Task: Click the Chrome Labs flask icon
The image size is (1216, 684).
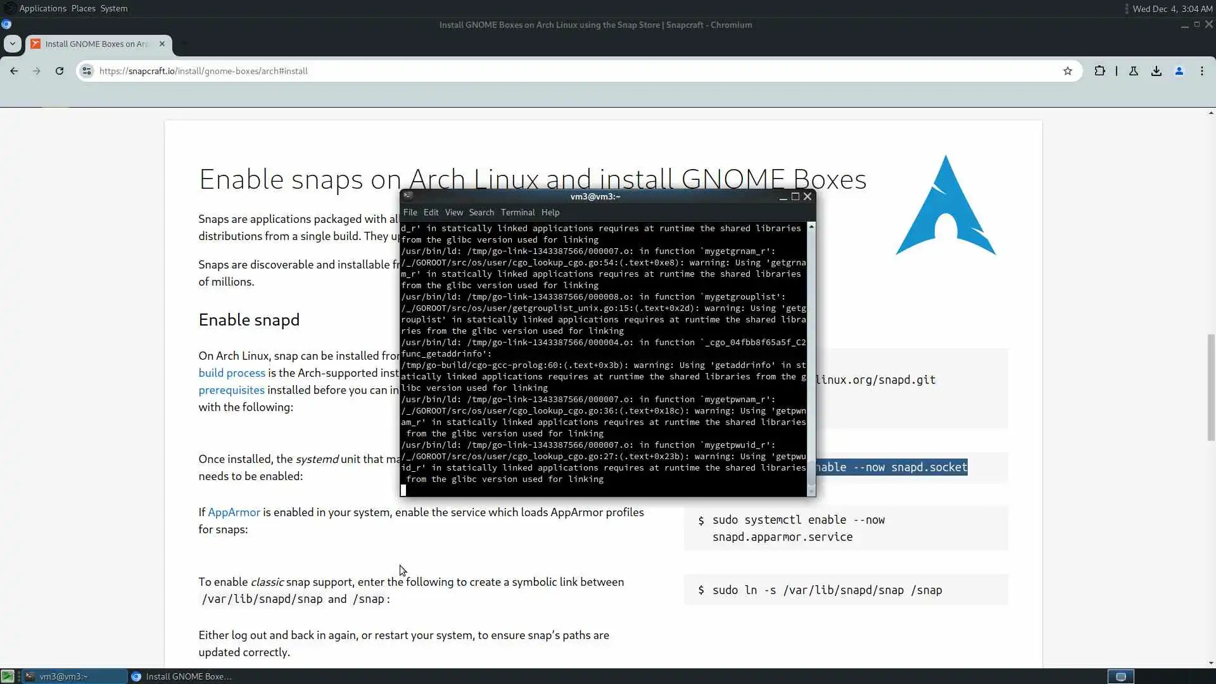Action: click(1134, 71)
